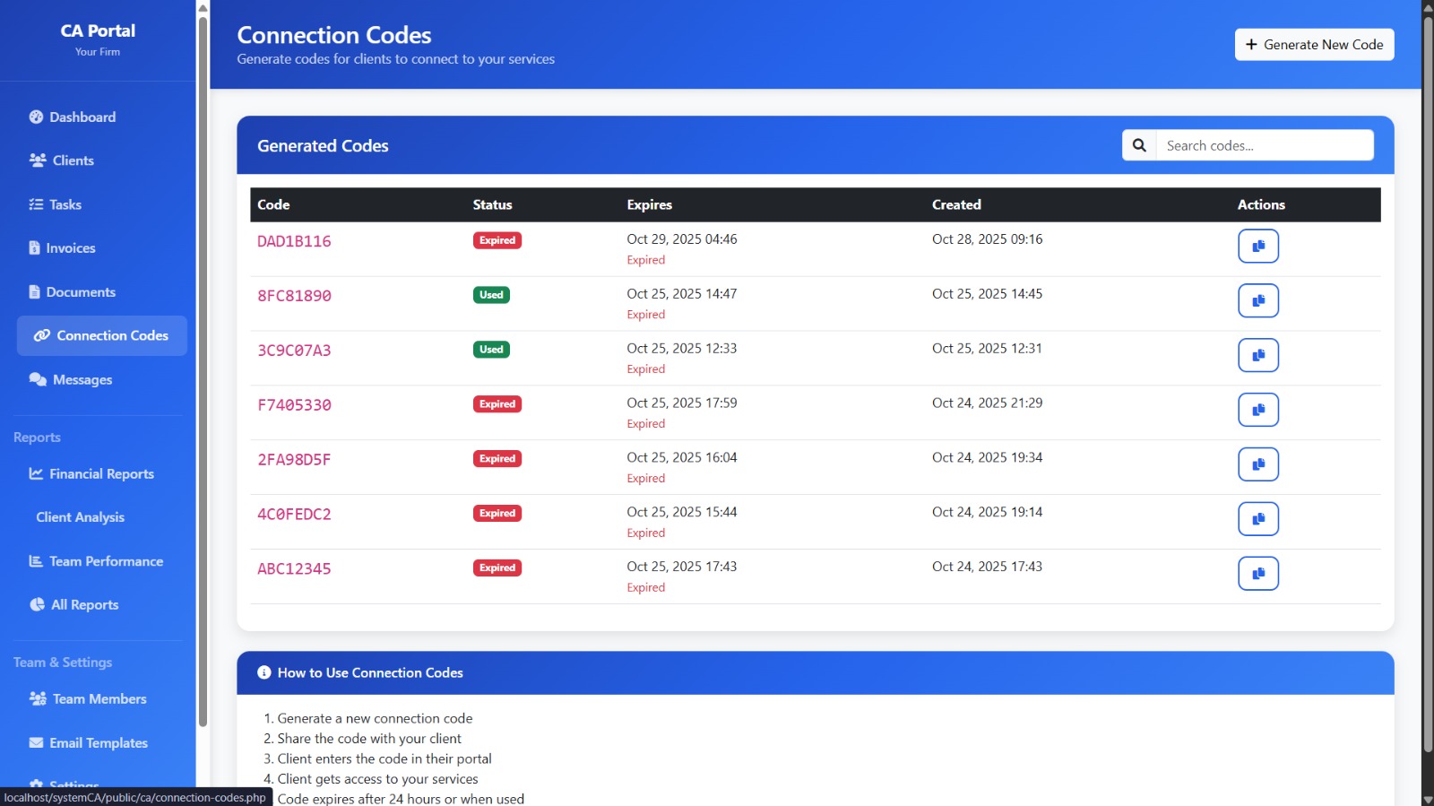
Task: Click the DAD1B116 code text
Action: 294,241
